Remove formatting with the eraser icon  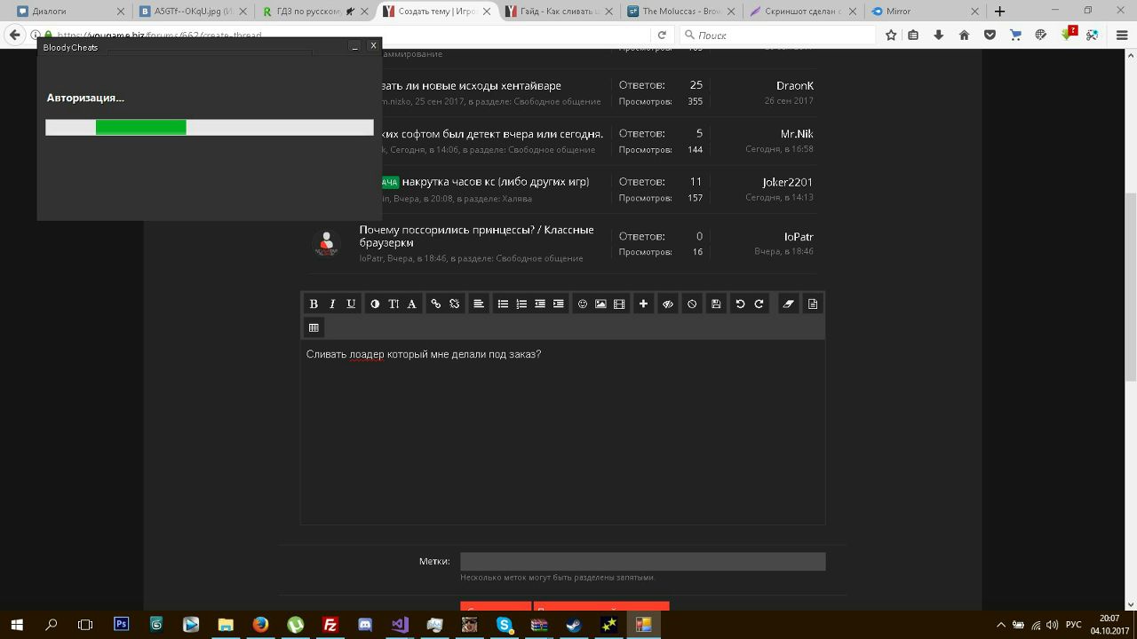[788, 304]
